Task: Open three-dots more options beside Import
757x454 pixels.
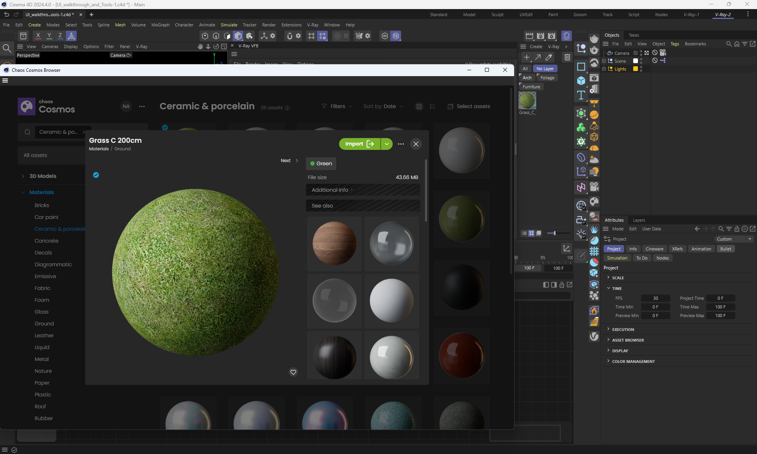Action: (x=401, y=144)
